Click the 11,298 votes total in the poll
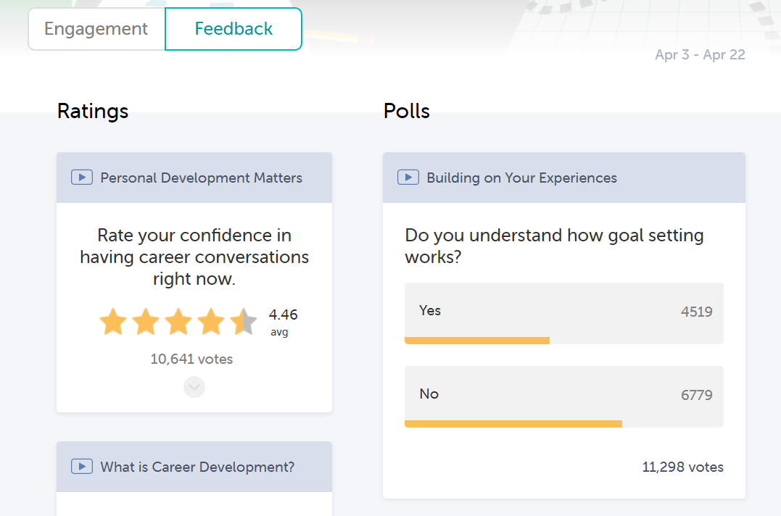781x516 pixels. [682, 467]
